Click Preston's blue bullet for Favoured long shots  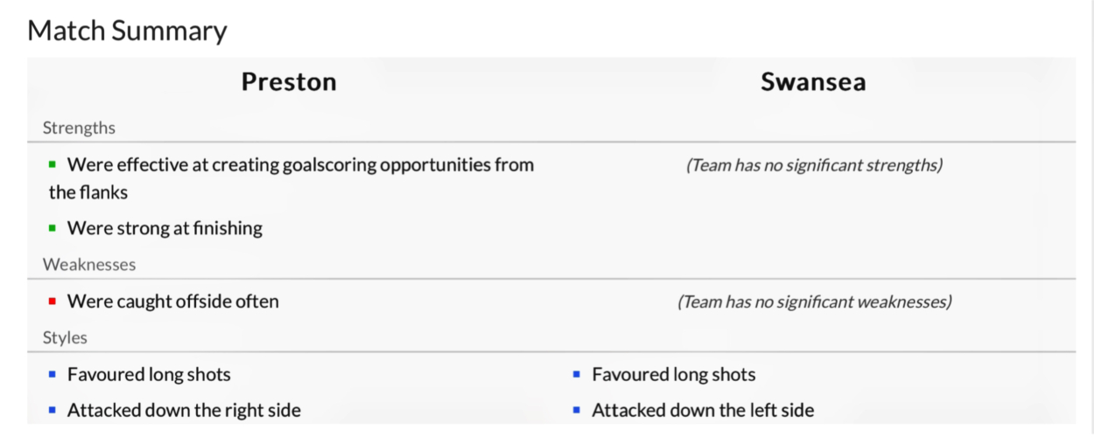pyautogui.click(x=53, y=375)
